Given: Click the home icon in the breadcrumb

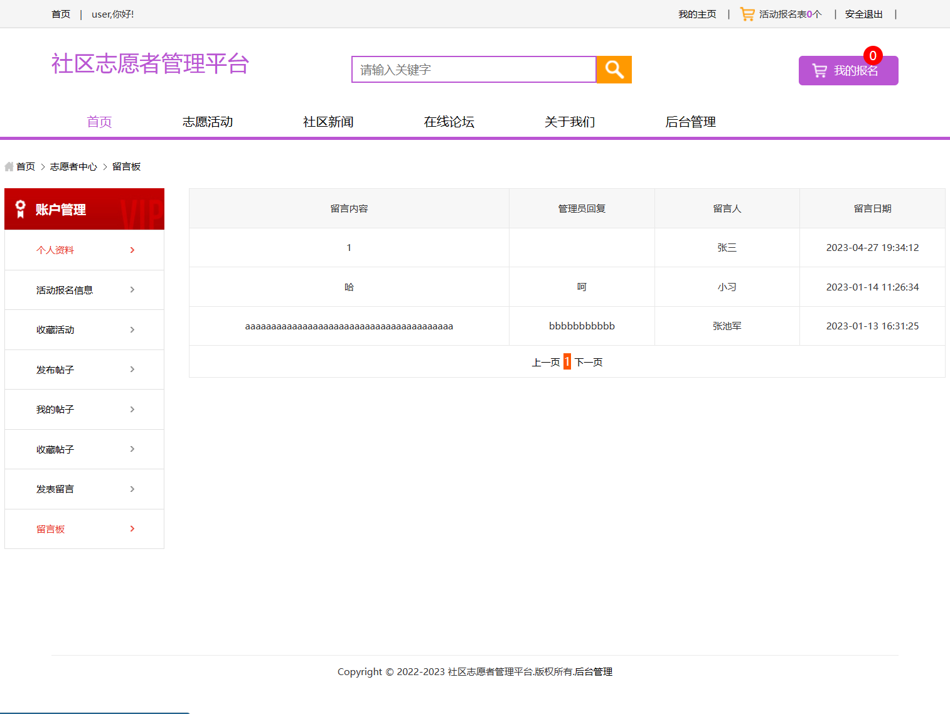Looking at the screenshot, I should point(9,166).
